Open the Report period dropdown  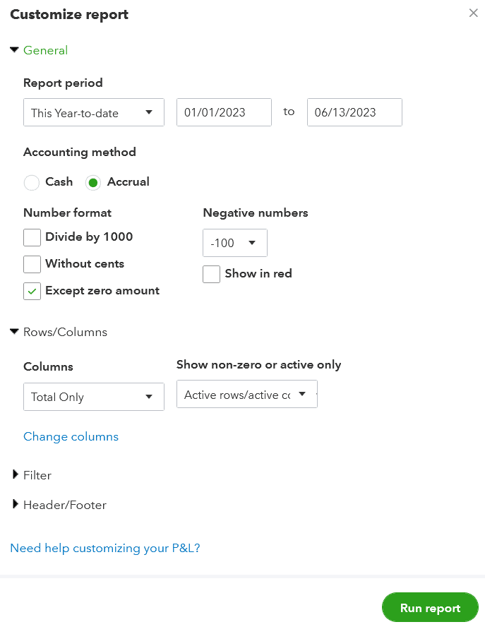point(93,113)
